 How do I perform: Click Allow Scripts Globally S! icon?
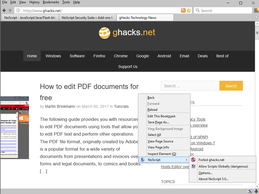click(x=193, y=166)
